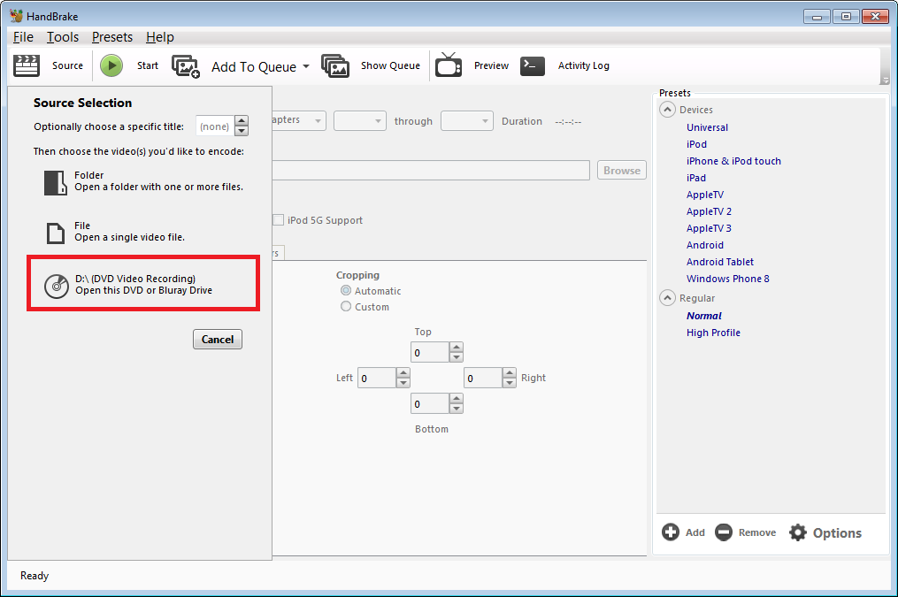This screenshot has height=597, width=898.
Task: Select the iPod preset
Action: tap(696, 144)
